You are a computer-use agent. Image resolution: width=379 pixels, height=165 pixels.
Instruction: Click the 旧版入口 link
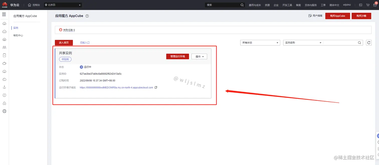click(85, 43)
